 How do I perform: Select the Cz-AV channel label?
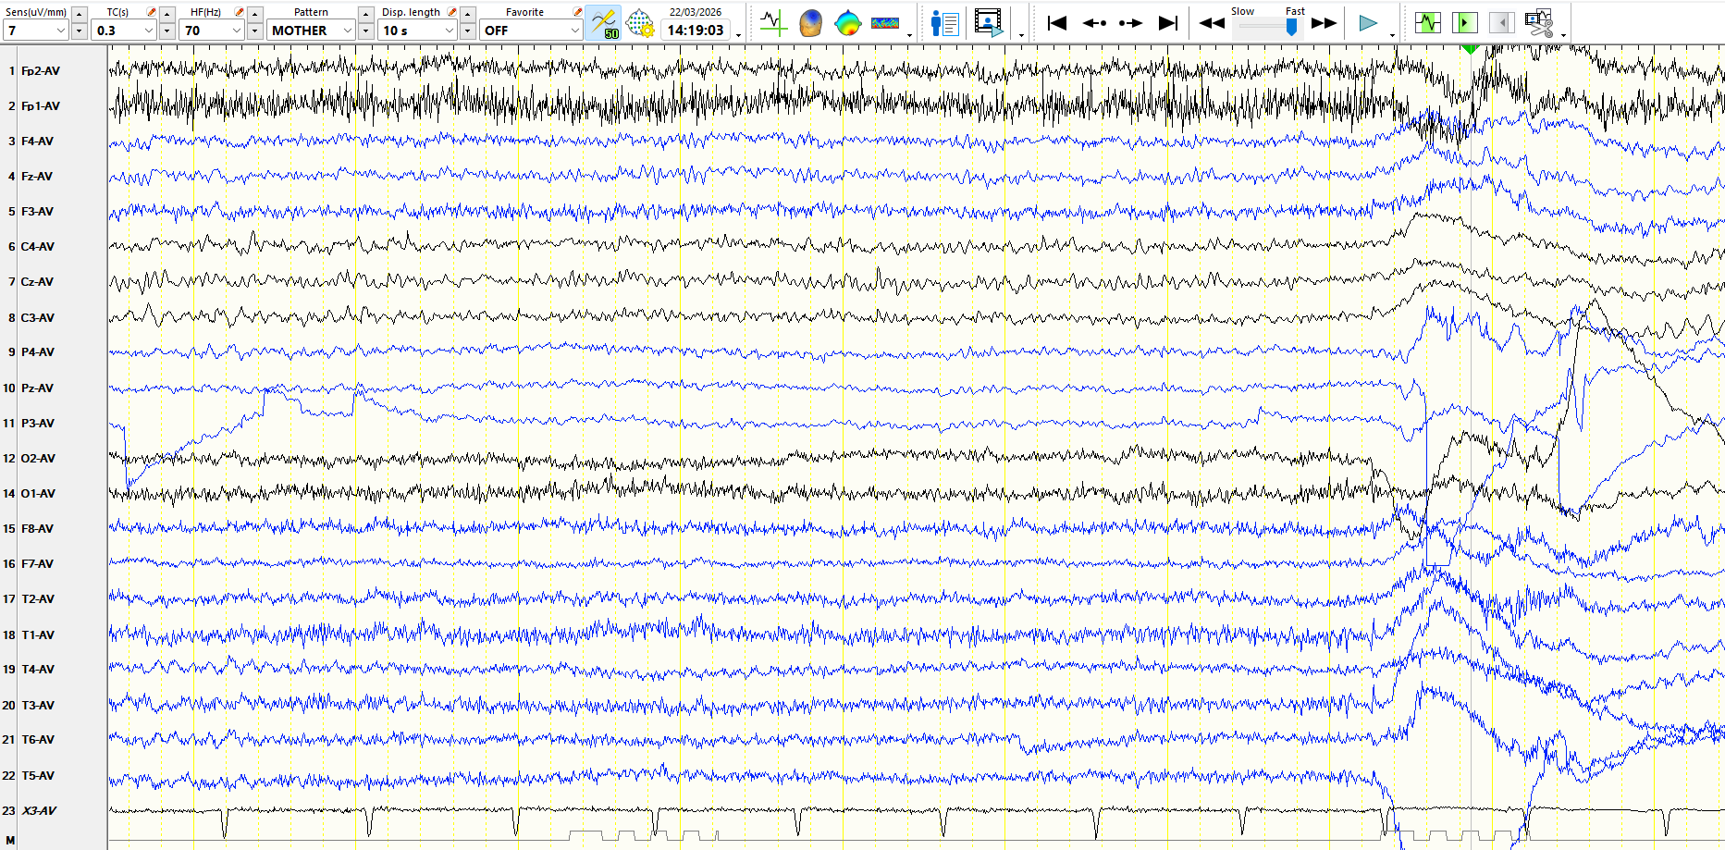tap(37, 282)
